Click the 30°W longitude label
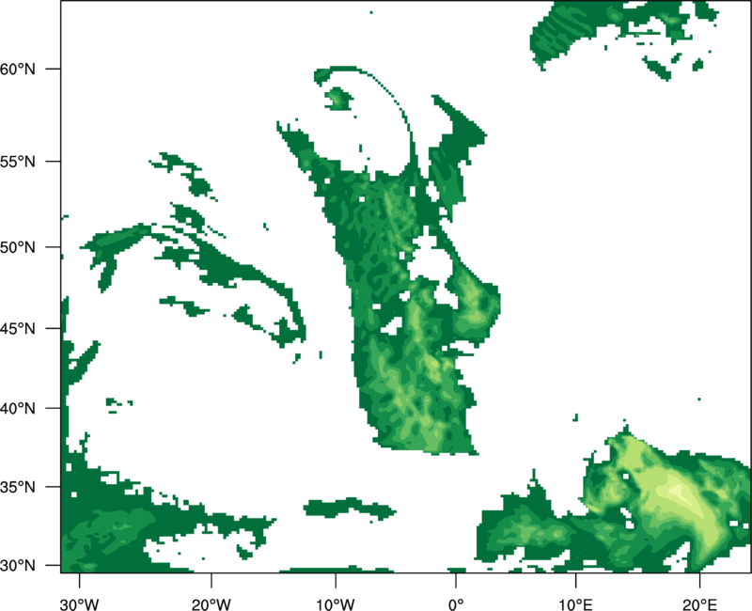This screenshot has height=611, width=752. tap(79, 604)
